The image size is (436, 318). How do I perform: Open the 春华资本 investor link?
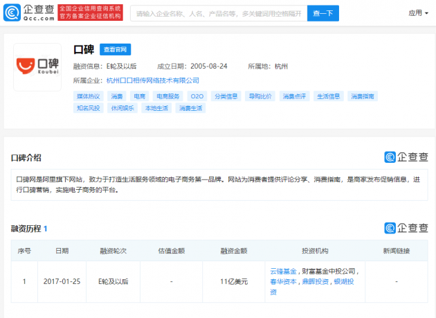(x=283, y=282)
